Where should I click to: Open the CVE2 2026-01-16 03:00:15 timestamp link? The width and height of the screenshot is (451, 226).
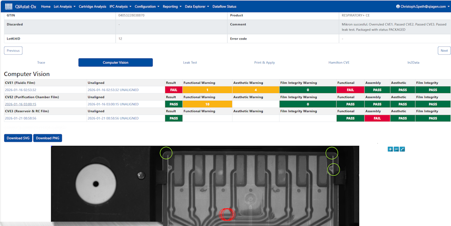pos(20,104)
